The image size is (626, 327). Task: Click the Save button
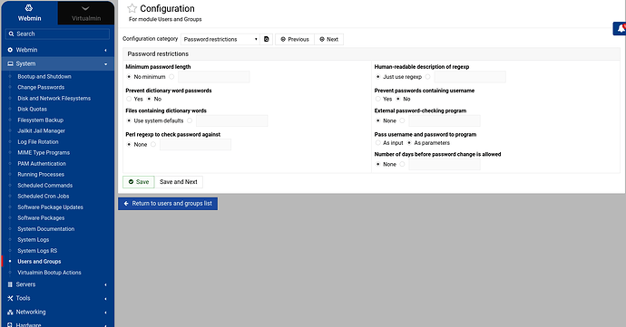139,182
